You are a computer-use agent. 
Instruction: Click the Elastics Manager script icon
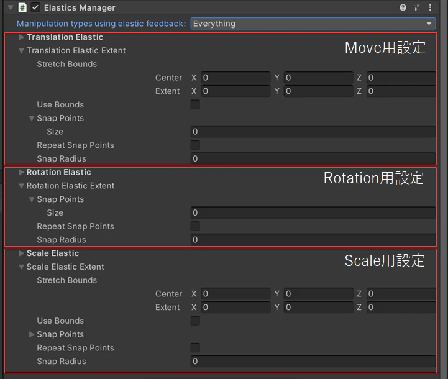(x=22, y=7)
